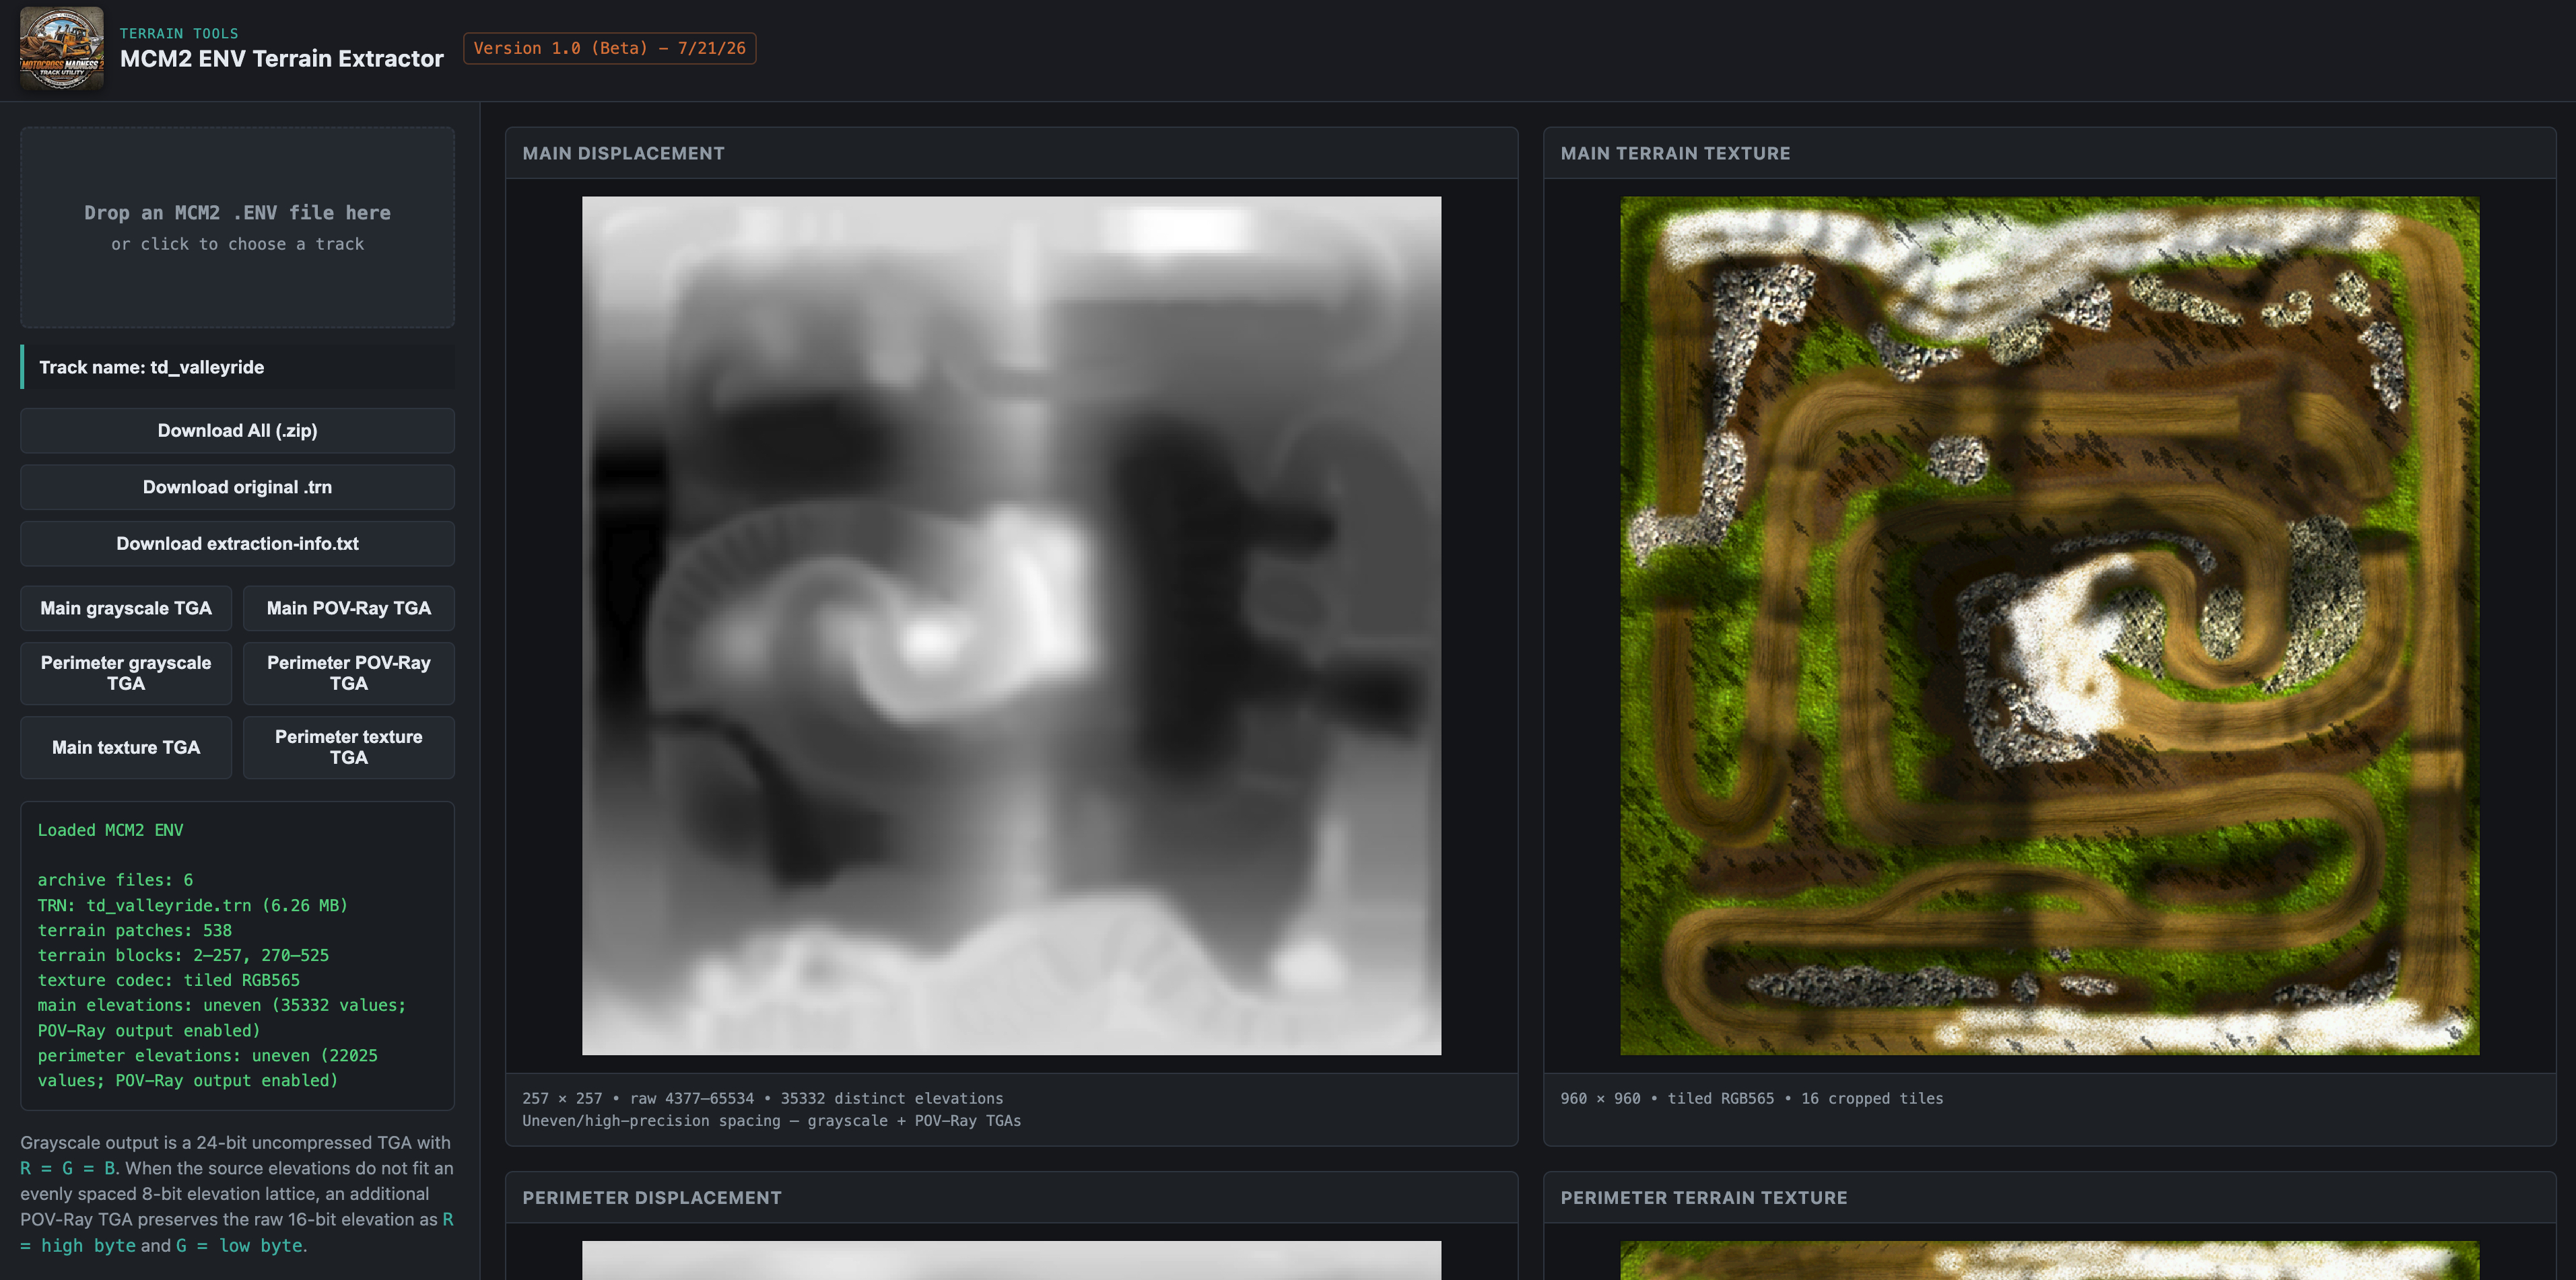This screenshot has height=1280, width=2576.
Task: Click 'perimeter elevations: uneven' log line
Action: click(x=208, y=1068)
